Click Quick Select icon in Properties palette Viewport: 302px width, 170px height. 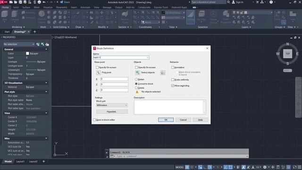pyautogui.click(x=47, y=44)
